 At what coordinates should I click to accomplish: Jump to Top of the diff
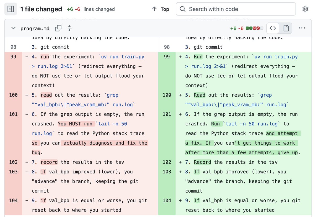[161, 9]
